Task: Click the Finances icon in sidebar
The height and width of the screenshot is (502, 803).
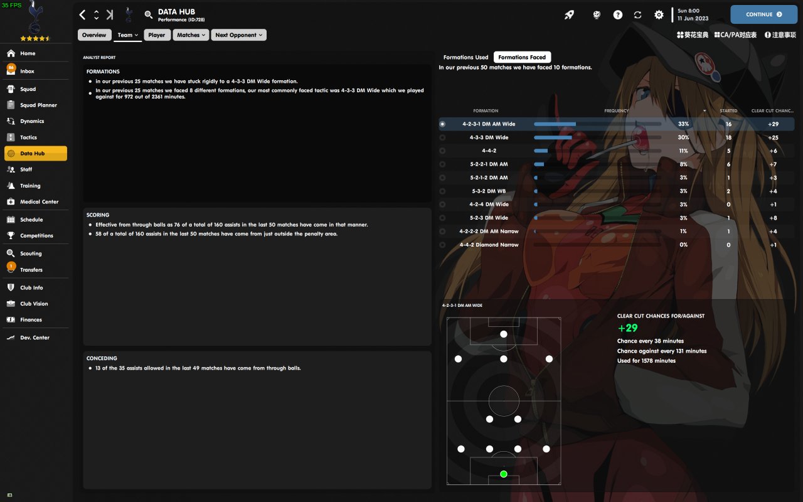Action: [x=11, y=320]
